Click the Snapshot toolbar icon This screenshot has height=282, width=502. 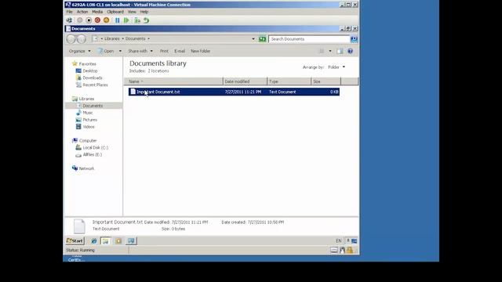click(137, 20)
